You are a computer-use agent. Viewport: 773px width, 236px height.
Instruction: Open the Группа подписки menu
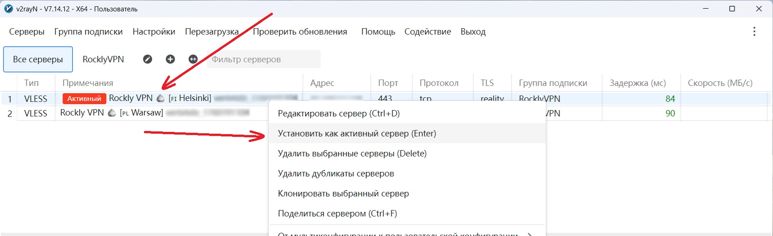click(x=88, y=32)
